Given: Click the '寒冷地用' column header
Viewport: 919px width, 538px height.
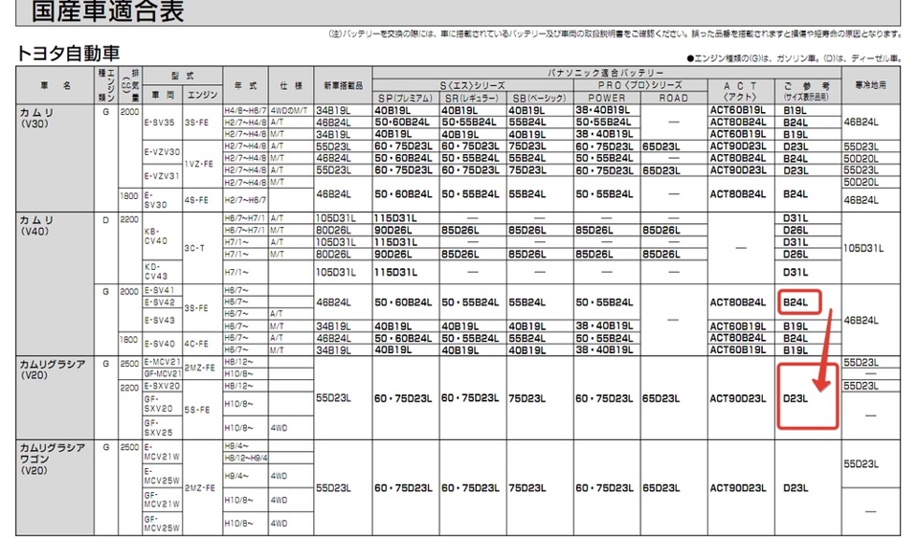Looking at the screenshot, I should (x=870, y=85).
